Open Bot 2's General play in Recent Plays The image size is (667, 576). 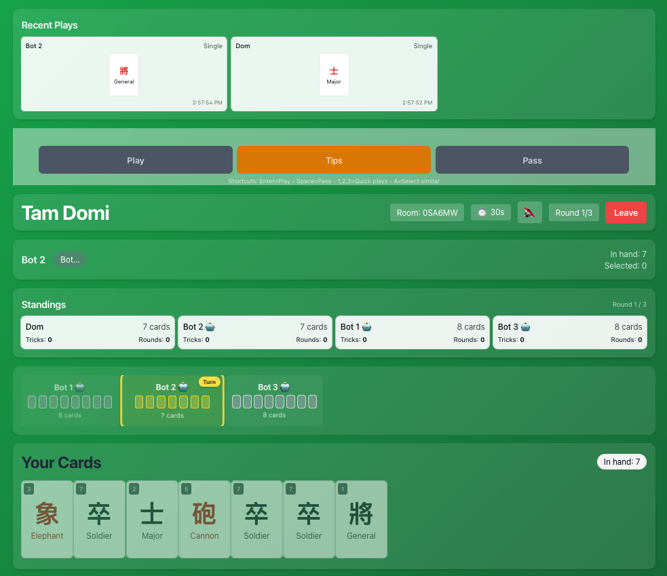point(124,74)
